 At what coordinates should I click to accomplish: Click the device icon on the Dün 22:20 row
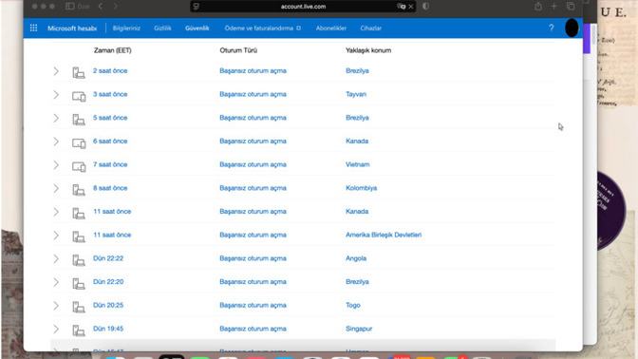pos(79,284)
